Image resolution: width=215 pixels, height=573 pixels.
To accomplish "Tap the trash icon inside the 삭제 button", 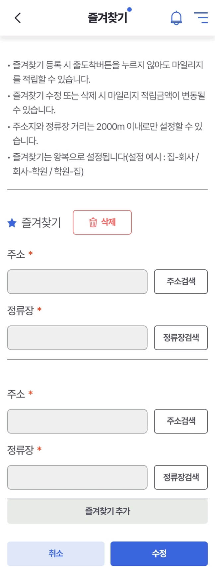I will [93, 222].
